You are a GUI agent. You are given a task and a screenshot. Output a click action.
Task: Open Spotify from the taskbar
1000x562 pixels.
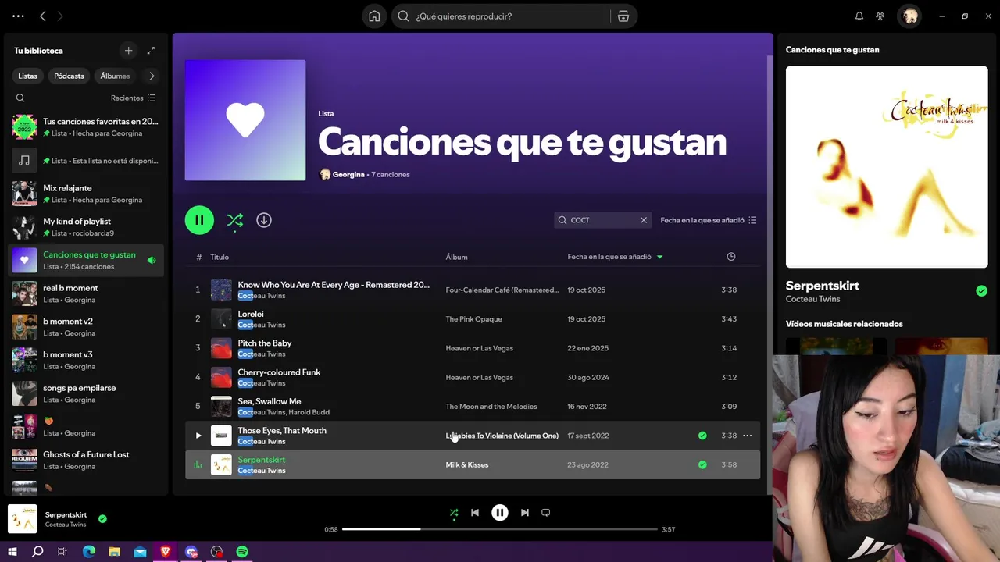tap(242, 552)
